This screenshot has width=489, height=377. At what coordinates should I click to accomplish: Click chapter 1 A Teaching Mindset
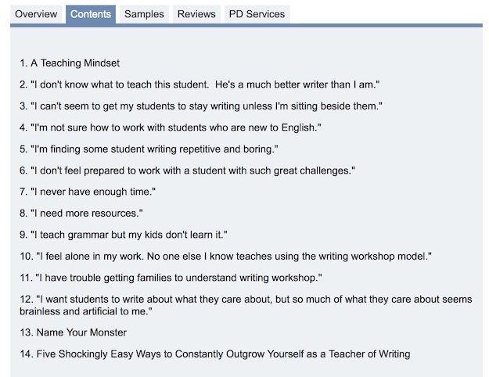(70, 63)
